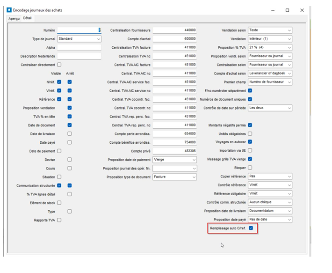Screen dimensions: 332x273
Task: Uncheck N/réf. Visible checkbox
Action: (59, 82)
